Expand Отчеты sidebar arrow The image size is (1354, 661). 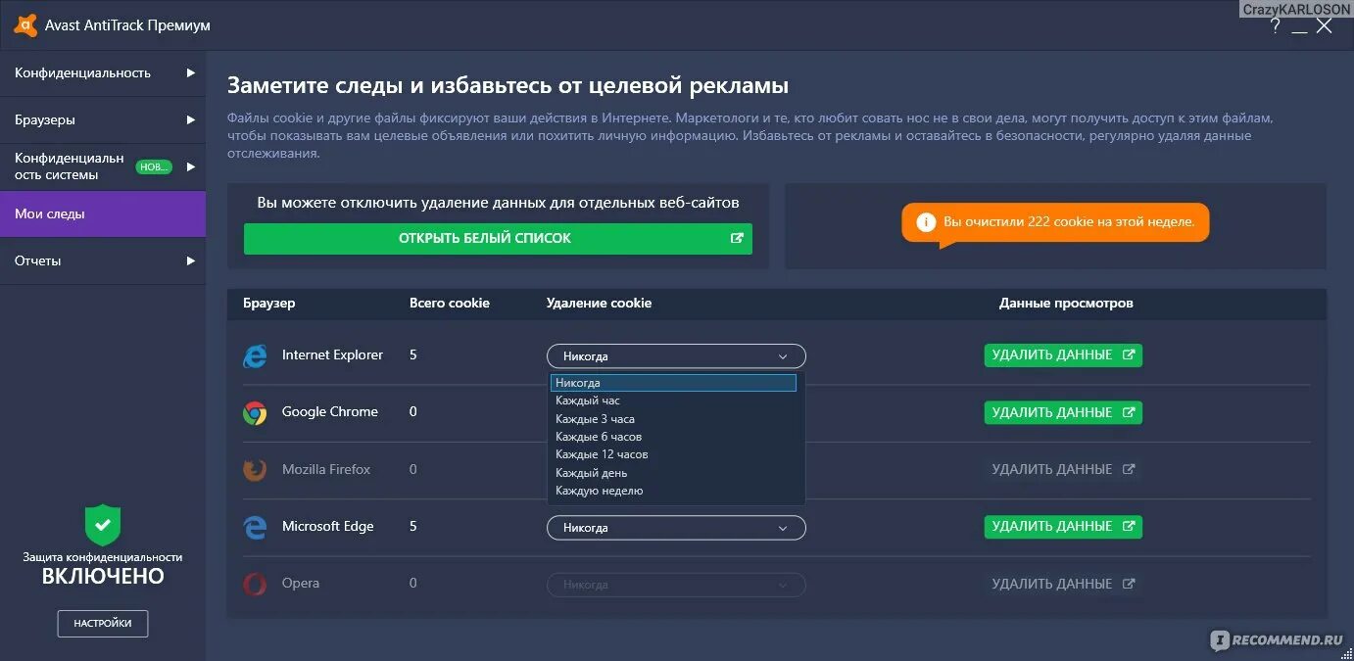click(x=191, y=260)
